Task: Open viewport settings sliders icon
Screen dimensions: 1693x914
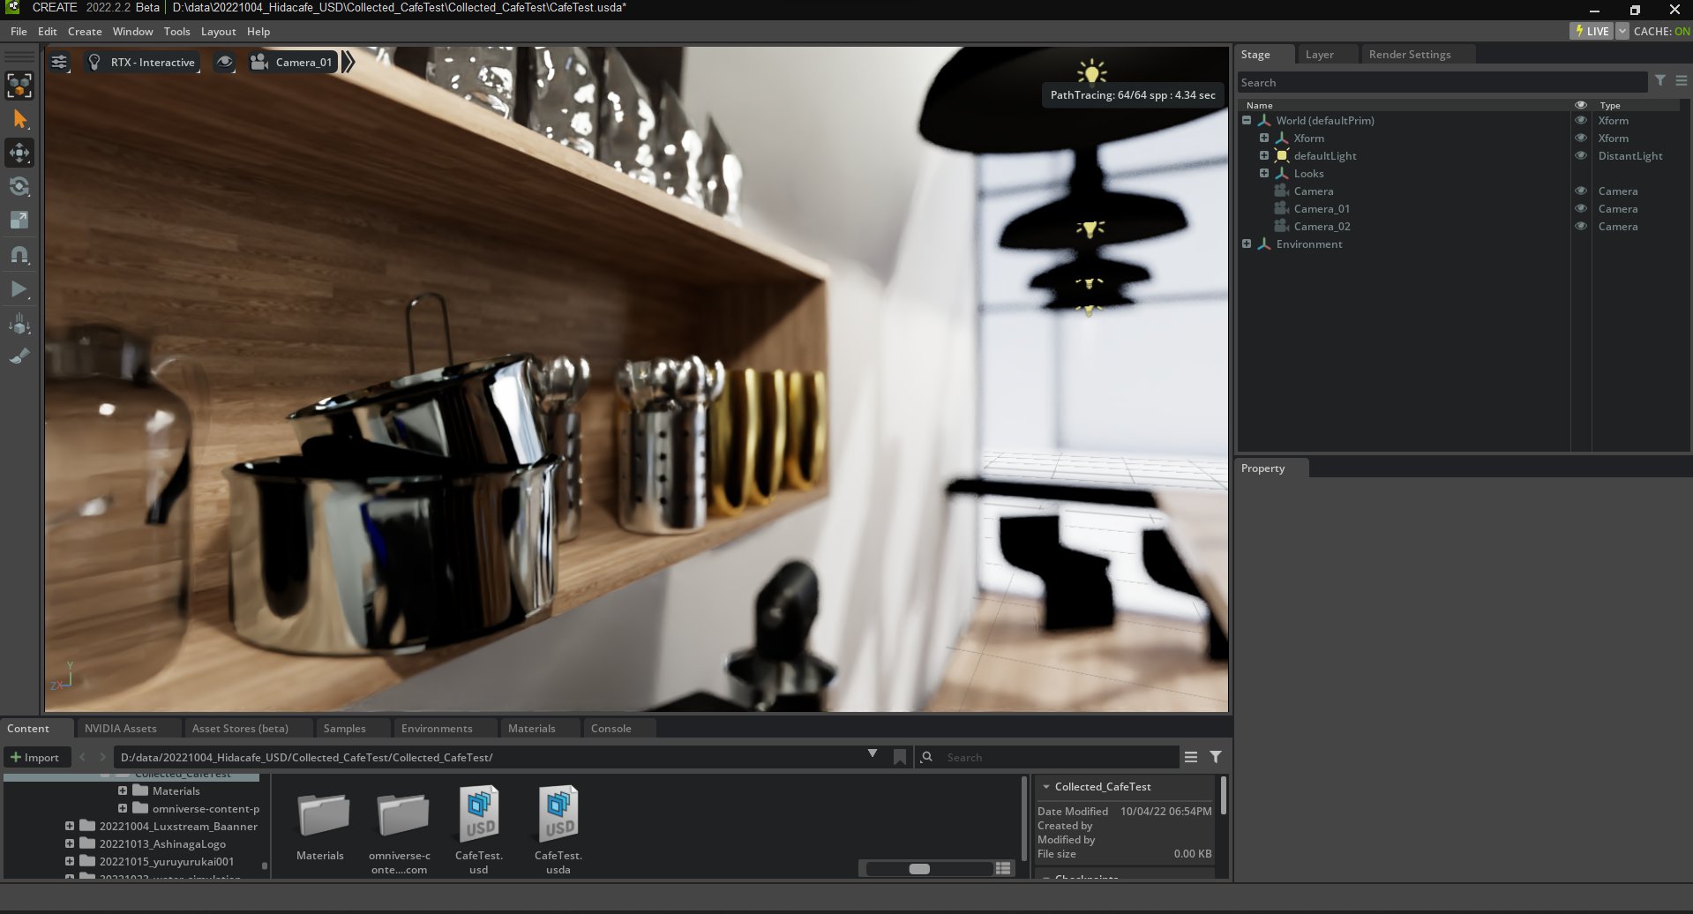Action: click(59, 62)
